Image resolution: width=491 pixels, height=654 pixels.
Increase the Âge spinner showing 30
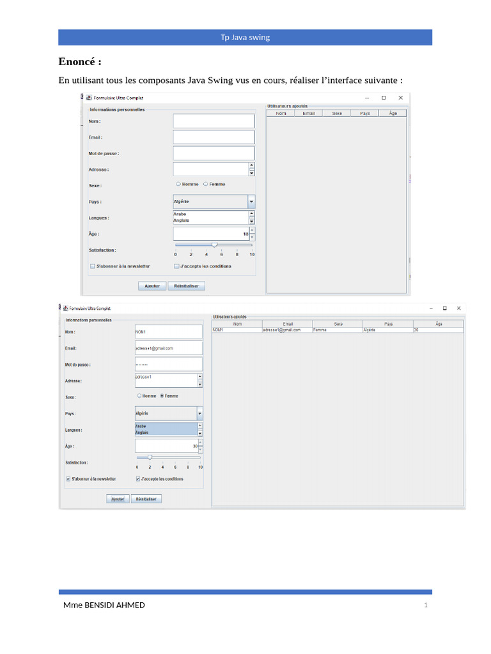pos(200,443)
